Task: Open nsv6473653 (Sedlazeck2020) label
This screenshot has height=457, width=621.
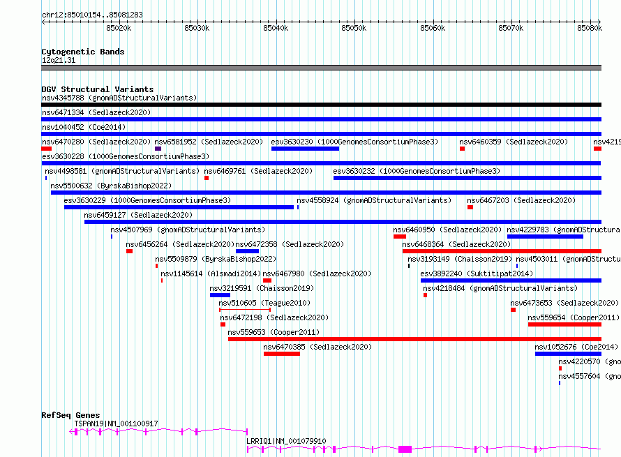Action: click(x=564, y=303)
